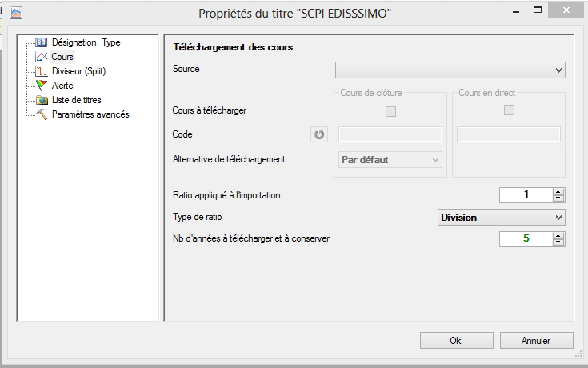The height and width of the screenshot is (368, 588).
Task: Click the Cours de clôture code field
Action: pyautogui.click(x=390, y=134)
